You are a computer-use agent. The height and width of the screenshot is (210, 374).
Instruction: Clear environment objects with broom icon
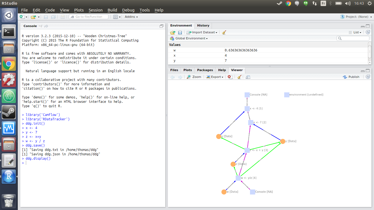(224, 32)
